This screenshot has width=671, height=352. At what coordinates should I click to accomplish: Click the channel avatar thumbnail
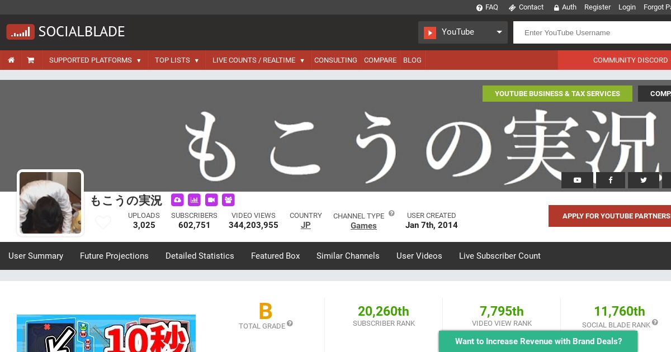(x=50, y=203)
